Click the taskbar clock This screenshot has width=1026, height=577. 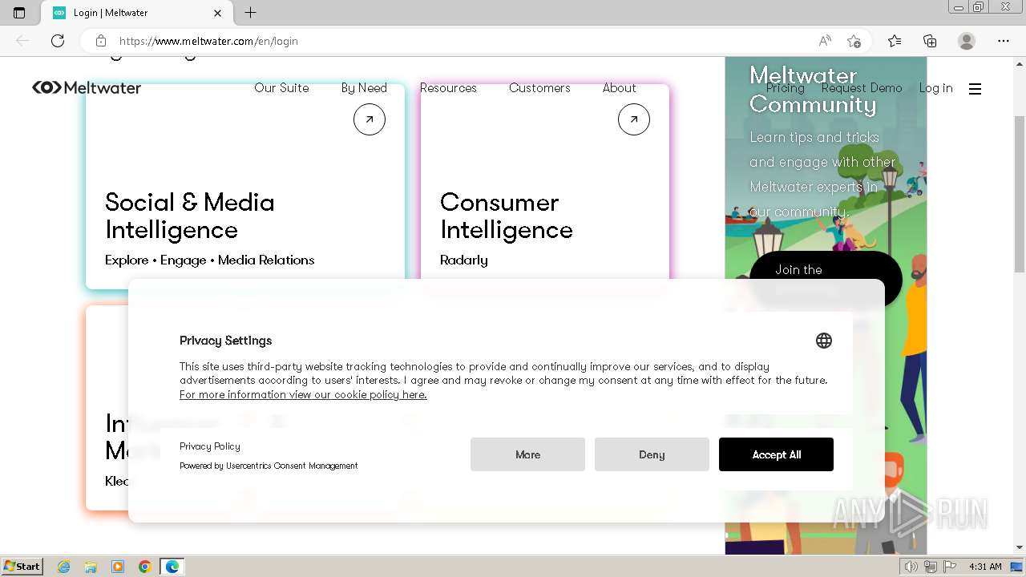coord(985,567)
